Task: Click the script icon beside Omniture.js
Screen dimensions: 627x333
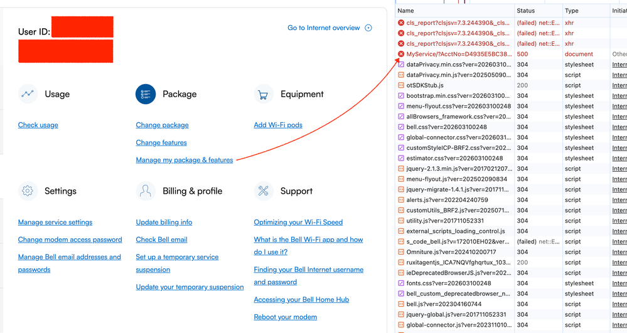Action: 400,252
